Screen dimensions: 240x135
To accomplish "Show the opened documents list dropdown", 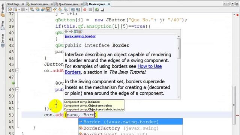I will (x=232, y=4).
